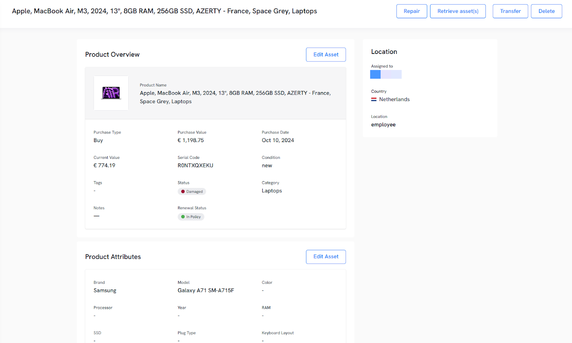Viewport: 572px width, 343px height.
Task: Select the In Policy renewal badge
Action: coord(191,217)
